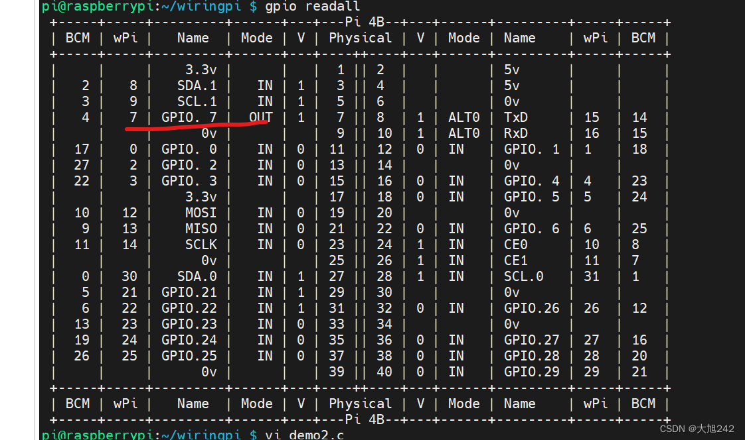Click the 'GPIO. 1' name cell
The height and width of the screenshot is (440, 745).
[x=532, y=149]
